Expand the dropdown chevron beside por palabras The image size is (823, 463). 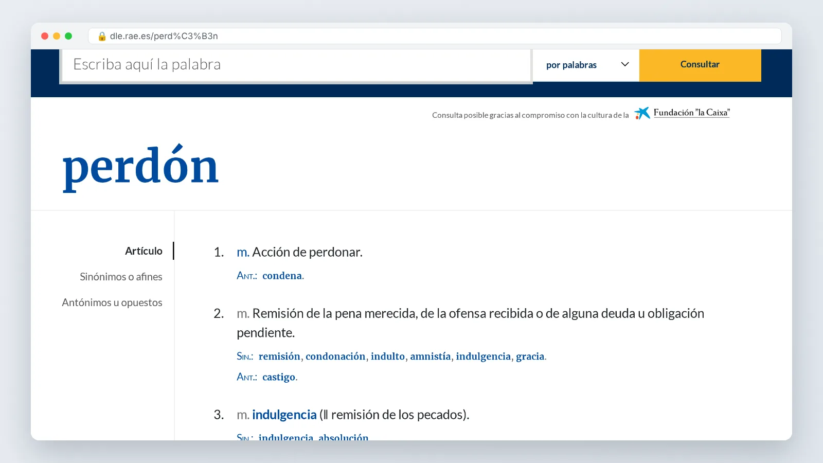[625, 64]
